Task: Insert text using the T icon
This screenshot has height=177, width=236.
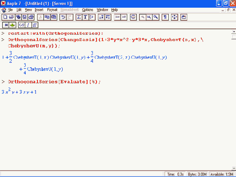Action: 85,17
